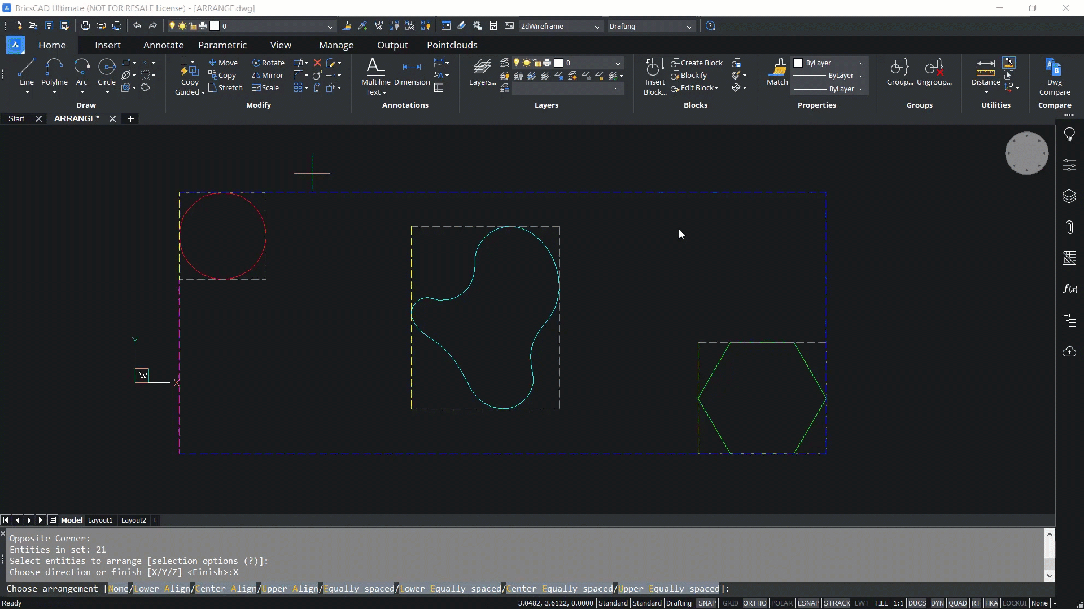Switch to the Layout1 tab
The height and width of the screenshot is (609, 1084).
click(x=100, y=520)
